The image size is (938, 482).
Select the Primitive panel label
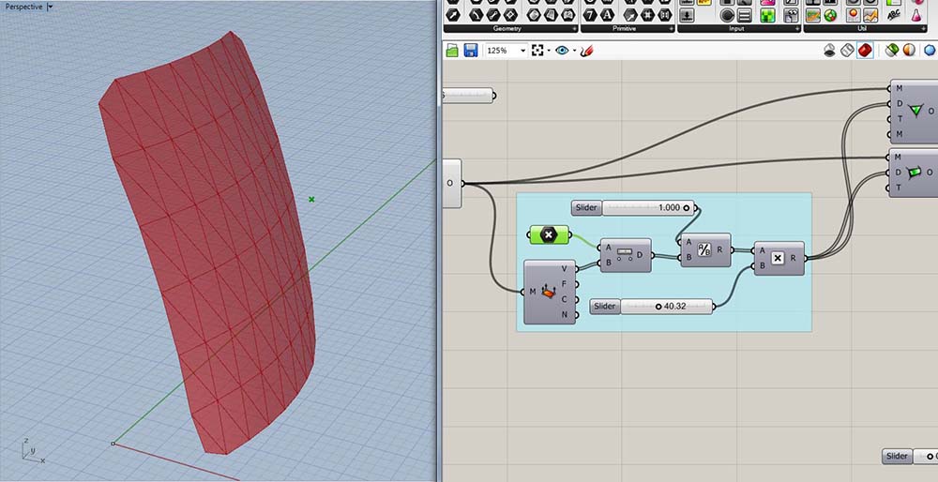point(625,29)
